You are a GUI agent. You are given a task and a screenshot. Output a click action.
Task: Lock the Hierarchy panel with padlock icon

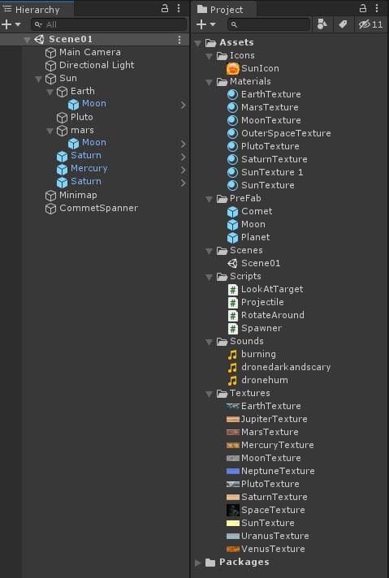tap(165, 8)
